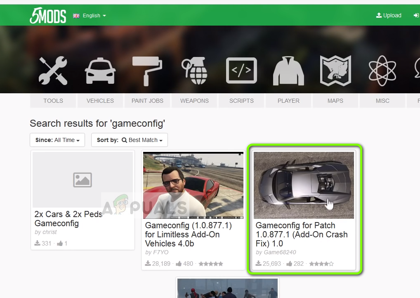Click the star rating of Game68240 mod
Viewport: 420px width, 298px height.
coord(321,264)
